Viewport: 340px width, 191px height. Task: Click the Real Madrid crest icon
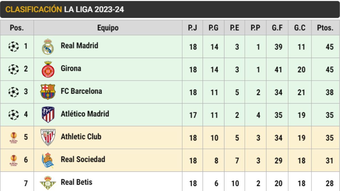pyautogui.click(x=48, y=47)
